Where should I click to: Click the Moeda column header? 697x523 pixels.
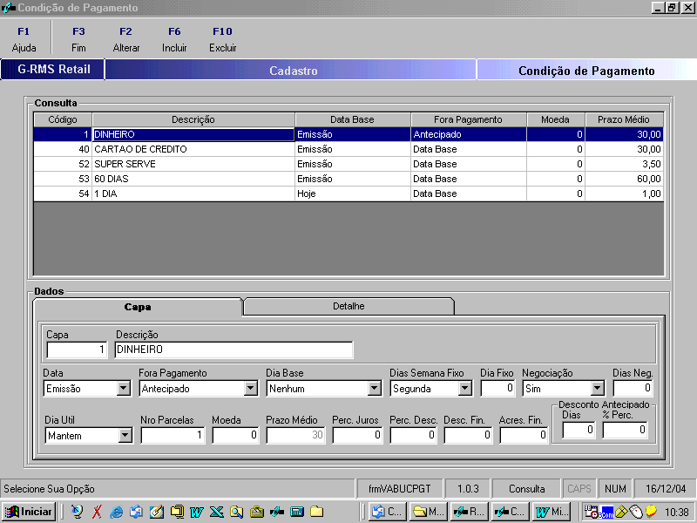[555, 119]
